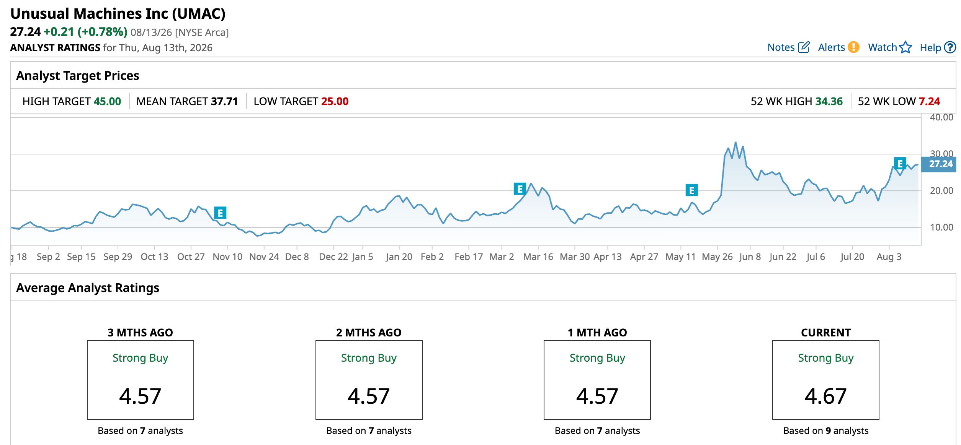Image resolution: width=961 pixels, height=445 pixels.
Task: Click "Based on 7 analysts" under 1 MTH AGO
Action: tap(597, 431)
